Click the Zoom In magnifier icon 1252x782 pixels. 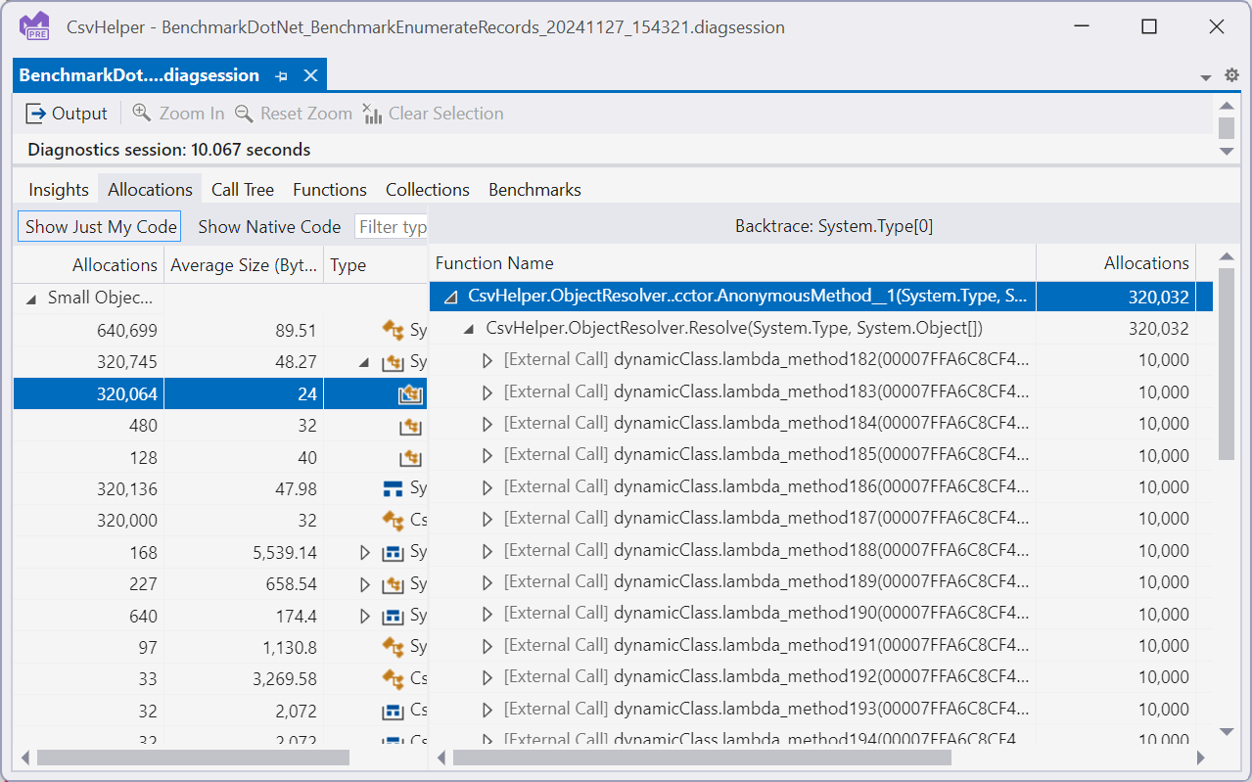coord(142,114)
